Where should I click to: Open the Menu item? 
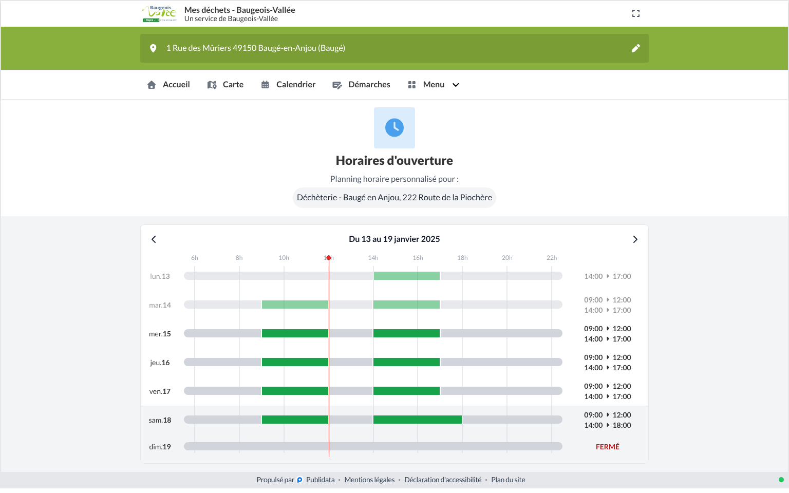[x=433, y=85]
